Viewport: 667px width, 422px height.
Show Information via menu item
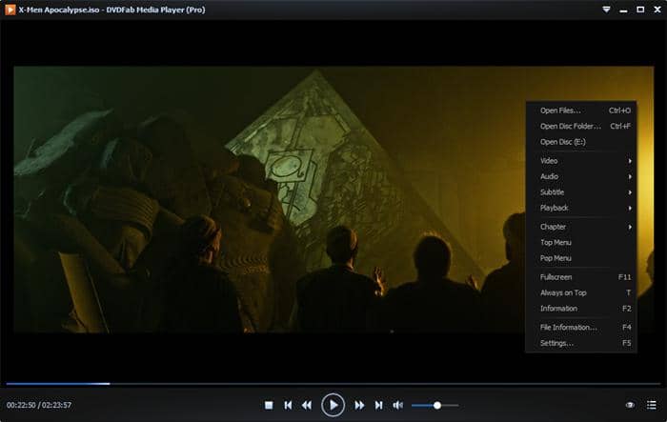click(581, 309)
